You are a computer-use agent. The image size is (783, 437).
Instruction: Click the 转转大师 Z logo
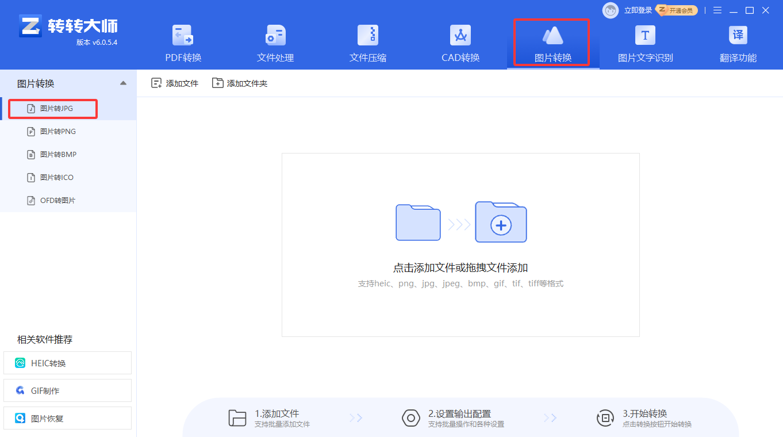tap(30, 26)
